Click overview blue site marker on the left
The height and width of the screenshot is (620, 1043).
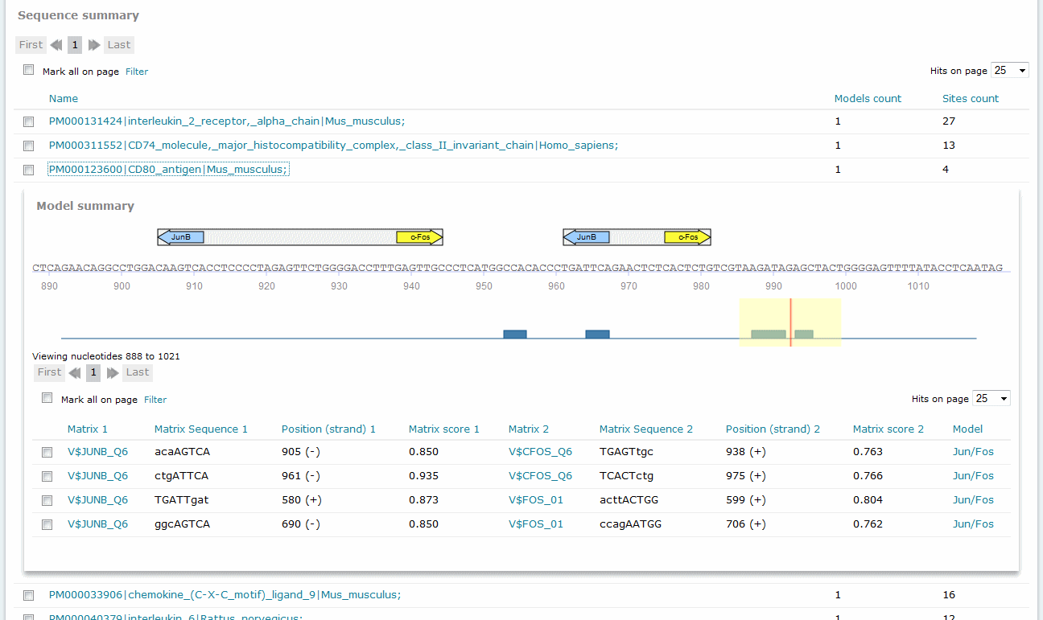coord(515,334)
